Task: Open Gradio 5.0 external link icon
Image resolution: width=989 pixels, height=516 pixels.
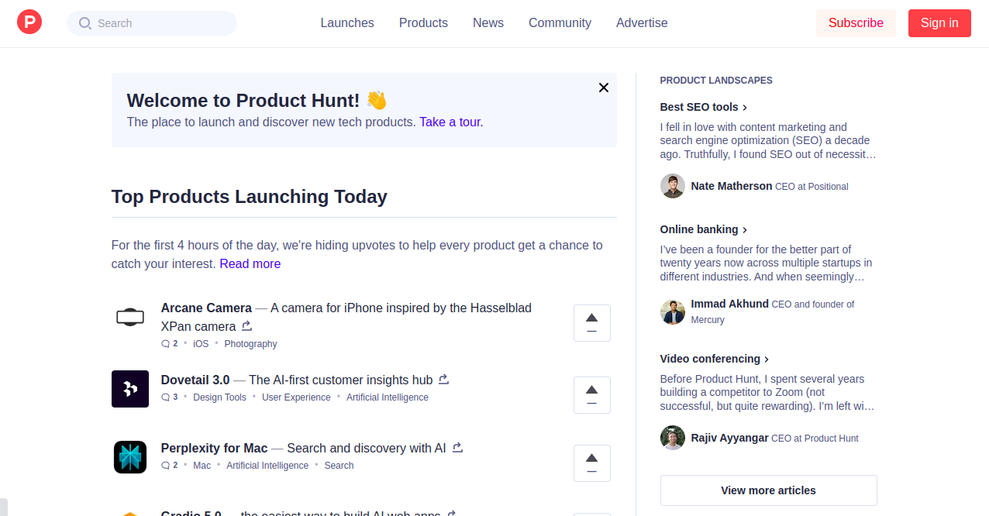Action: (452, 513)
